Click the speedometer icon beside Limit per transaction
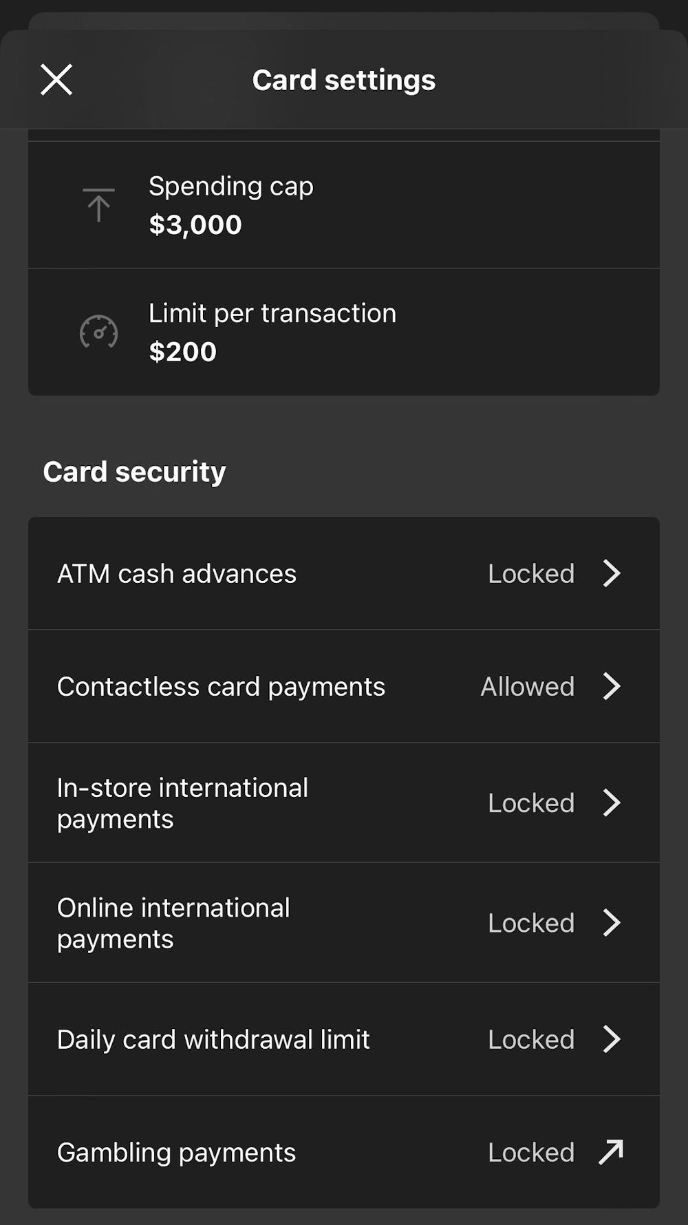688x1225 pixels. coord(98,332)
